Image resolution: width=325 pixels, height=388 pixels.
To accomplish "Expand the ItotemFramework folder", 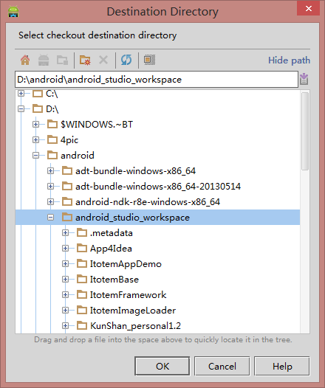I will tap(65, 294).
